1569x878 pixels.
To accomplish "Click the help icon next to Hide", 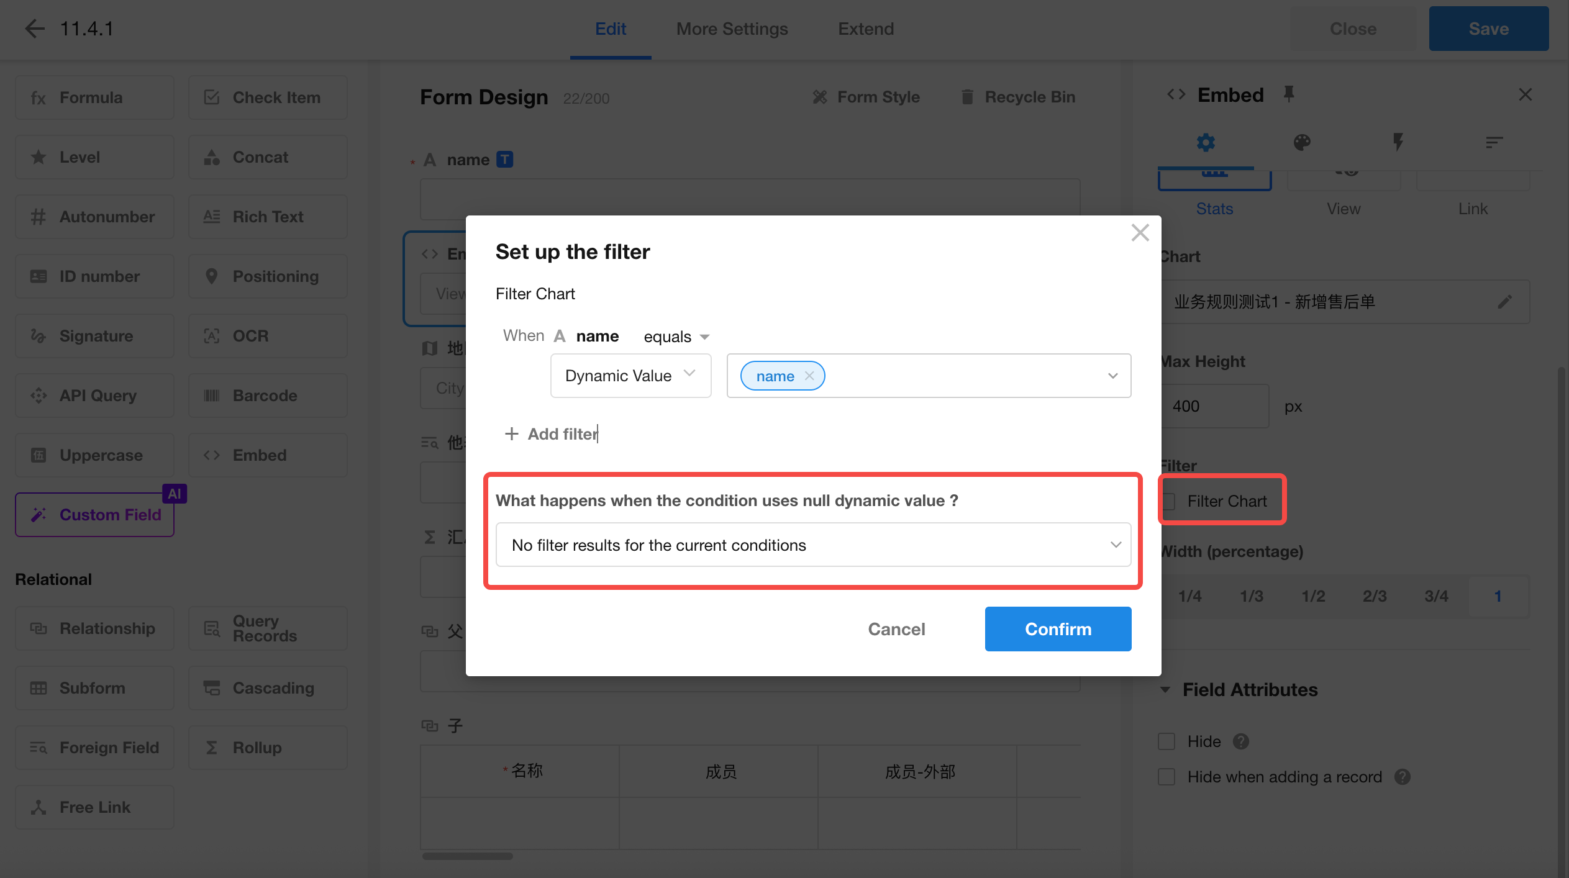I will tap(1241, 741).
